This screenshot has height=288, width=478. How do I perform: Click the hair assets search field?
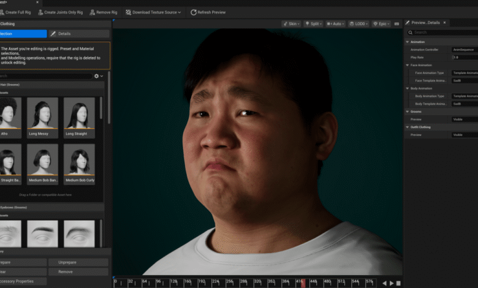click(x=46, y=76)
